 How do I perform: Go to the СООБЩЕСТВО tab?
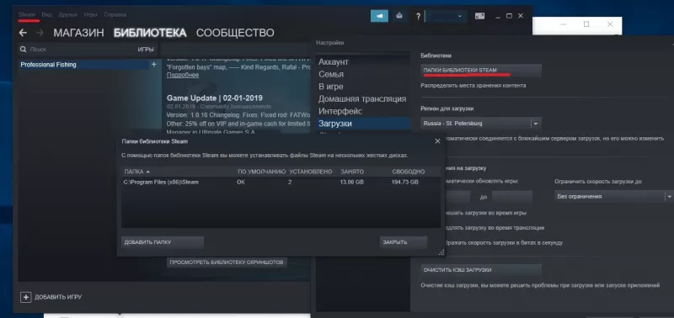click(235, 33)
